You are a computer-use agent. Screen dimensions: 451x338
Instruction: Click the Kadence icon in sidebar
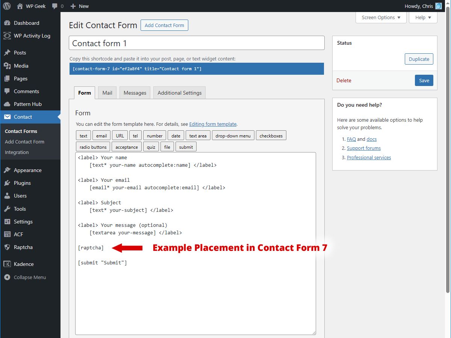click(7, 264)
